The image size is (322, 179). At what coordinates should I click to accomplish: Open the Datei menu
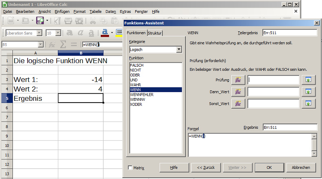point(8,12)
